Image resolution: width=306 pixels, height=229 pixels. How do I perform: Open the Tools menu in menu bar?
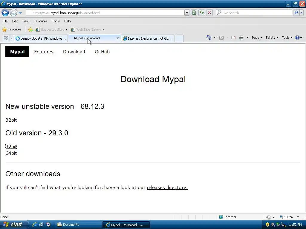(x=56, y=21)
